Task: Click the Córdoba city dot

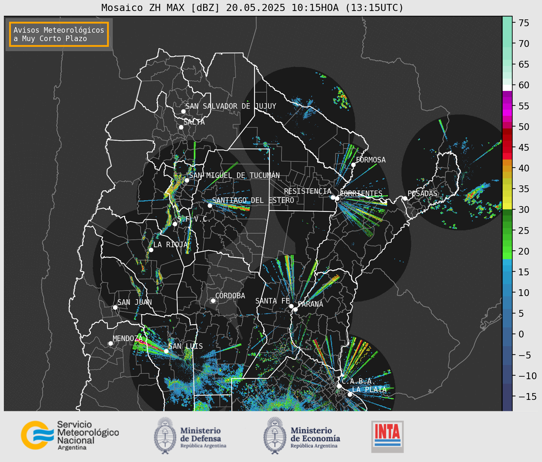Action: pos(213,301)
